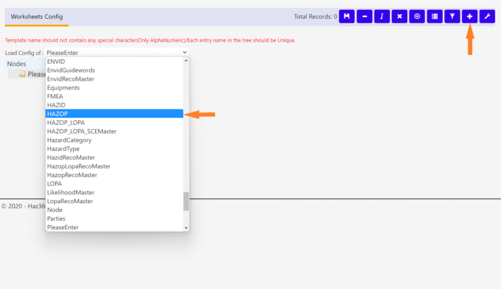
Task: Open the Load Config dropdown
Action: (x=116, y=52)
